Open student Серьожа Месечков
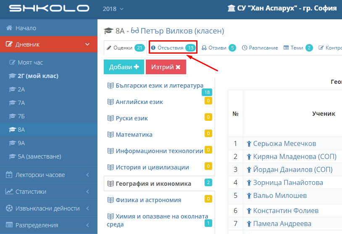 (x=284, y=144)
